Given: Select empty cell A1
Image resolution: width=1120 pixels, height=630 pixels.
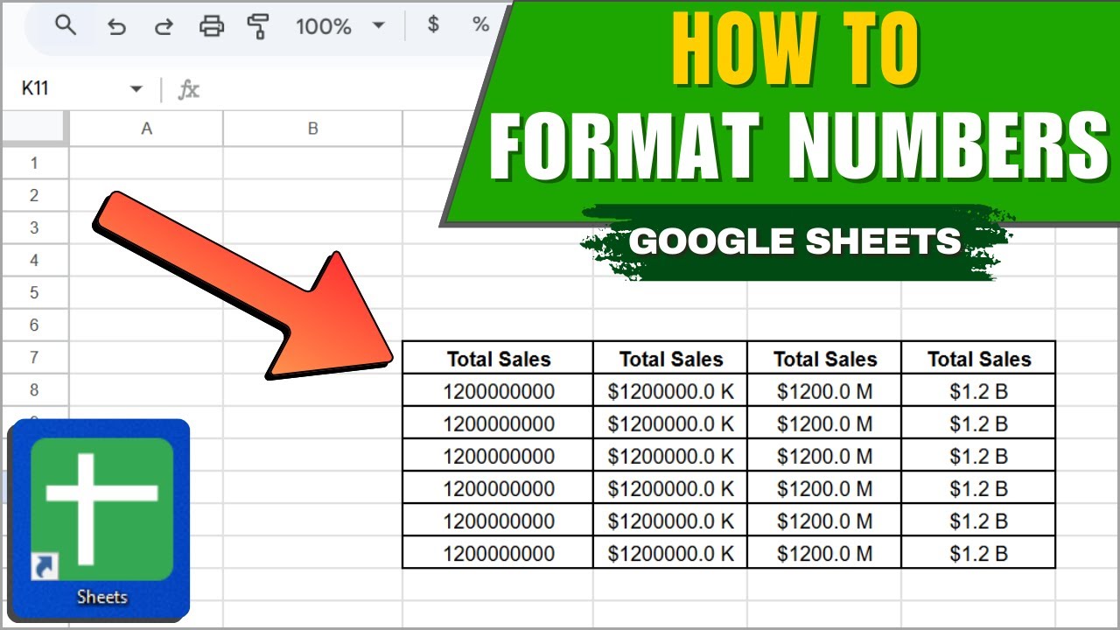Looking at the screenshot, I should point(147,163).
